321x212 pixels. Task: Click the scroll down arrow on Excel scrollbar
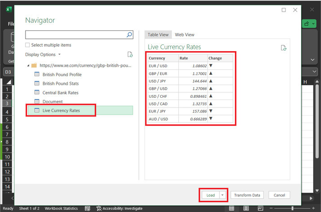tap(317, 190)
